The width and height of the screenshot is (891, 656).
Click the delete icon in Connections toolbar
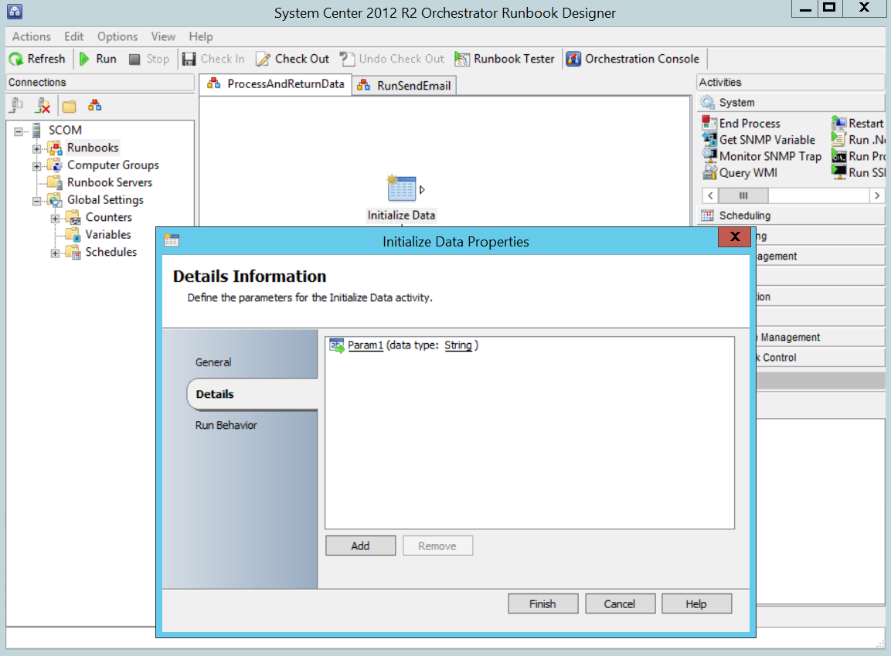[x=43, y=105]
